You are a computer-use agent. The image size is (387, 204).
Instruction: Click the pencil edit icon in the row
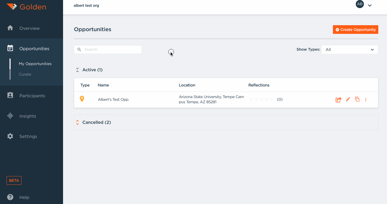click(348, 99)
